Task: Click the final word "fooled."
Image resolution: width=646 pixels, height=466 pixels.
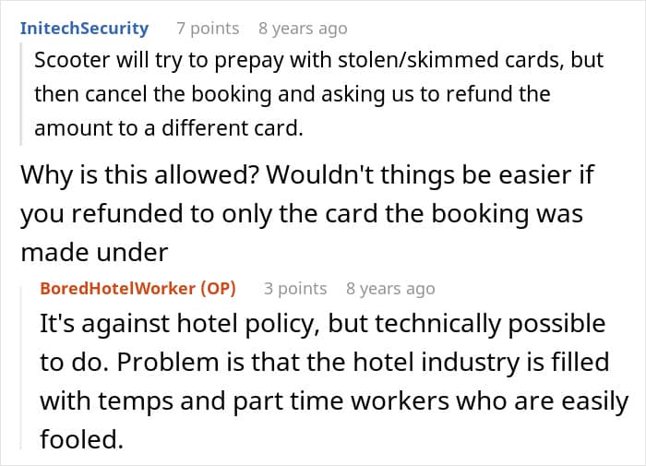Action: pos(81,440)
